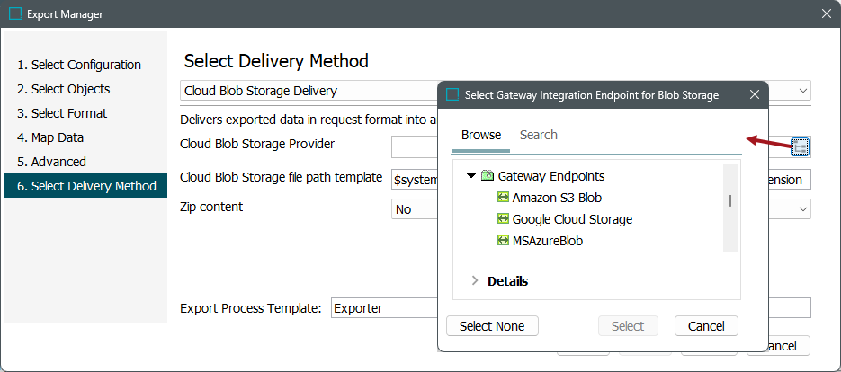Open the Zip content dropdown

[x=803, y=208]
